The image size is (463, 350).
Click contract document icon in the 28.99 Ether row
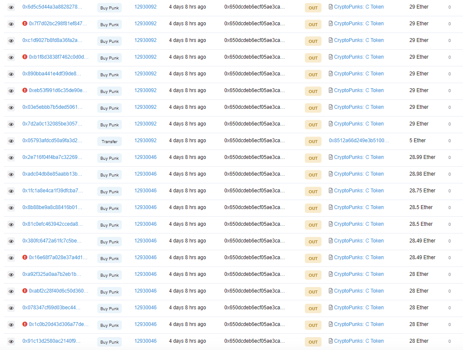[x=331, y=157]
